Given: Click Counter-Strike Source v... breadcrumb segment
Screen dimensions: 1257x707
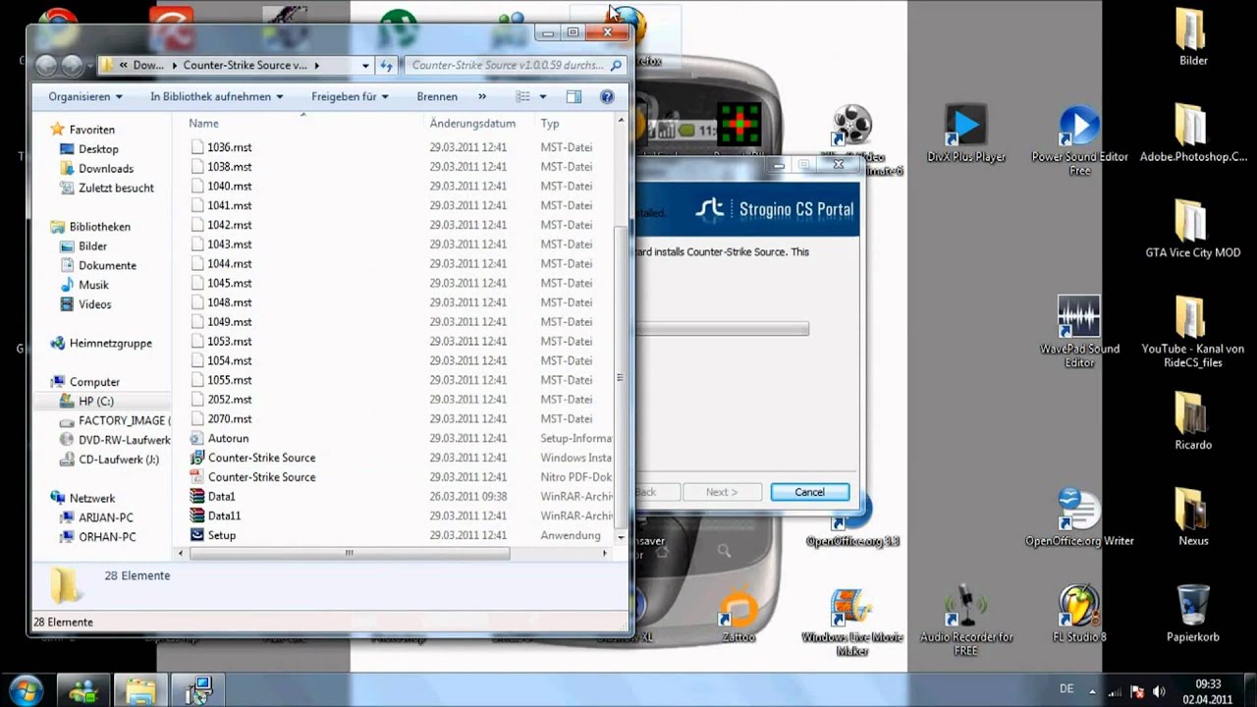Looking at the screenshot, I should pos(245,66).
